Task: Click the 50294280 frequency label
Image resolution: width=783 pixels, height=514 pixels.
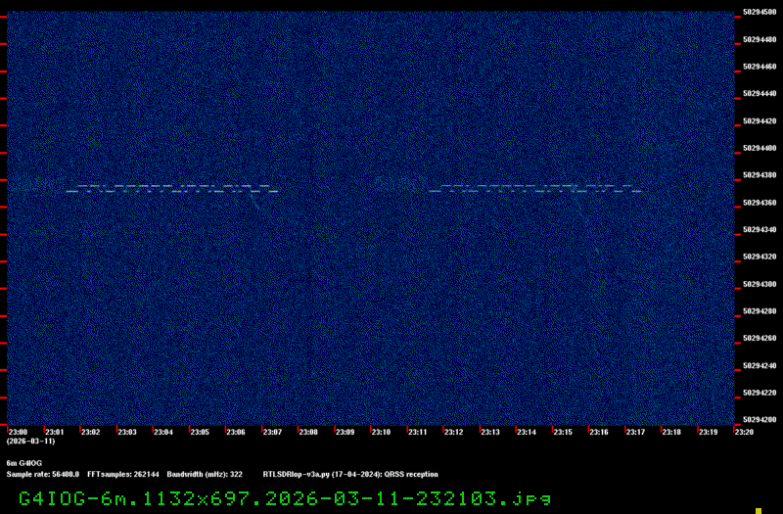Action: pos(760,311)
